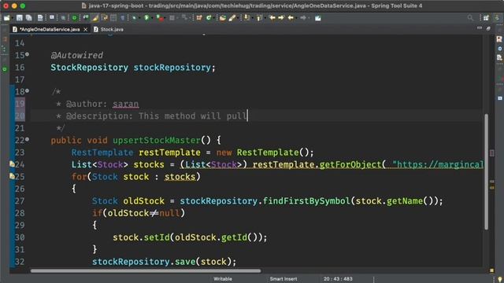
Task: Click the Smart Insert status entry
Action: pyautogui.click(x=283, y=279)
